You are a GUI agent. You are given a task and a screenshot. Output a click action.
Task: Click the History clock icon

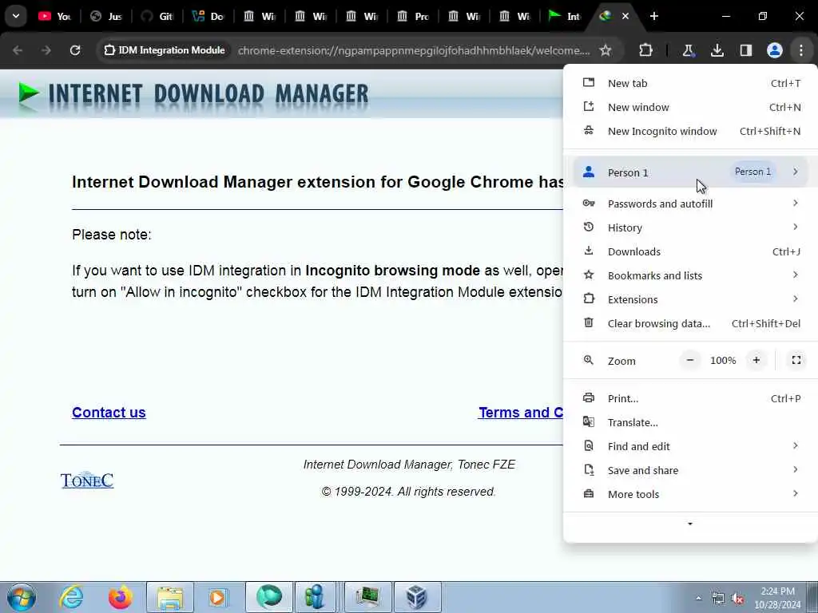[x=589, y=227]
